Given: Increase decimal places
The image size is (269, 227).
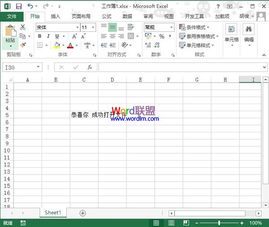Looking at the screenshot, I should [x=148, y=45].
